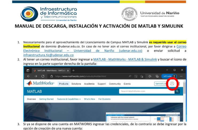Click the Read aloud icon in address bar
This screenshot has height=130, width=198.
pyautogui.click(x=130, y=76)
